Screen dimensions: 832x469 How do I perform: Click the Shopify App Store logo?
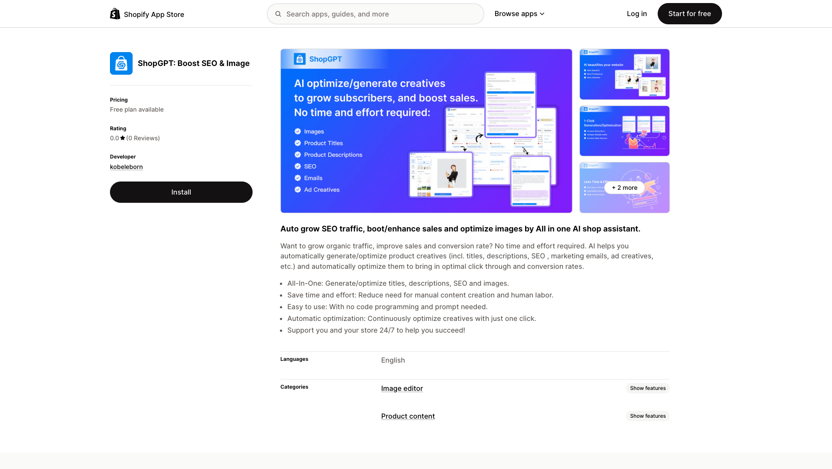click(x=147, y=13)
